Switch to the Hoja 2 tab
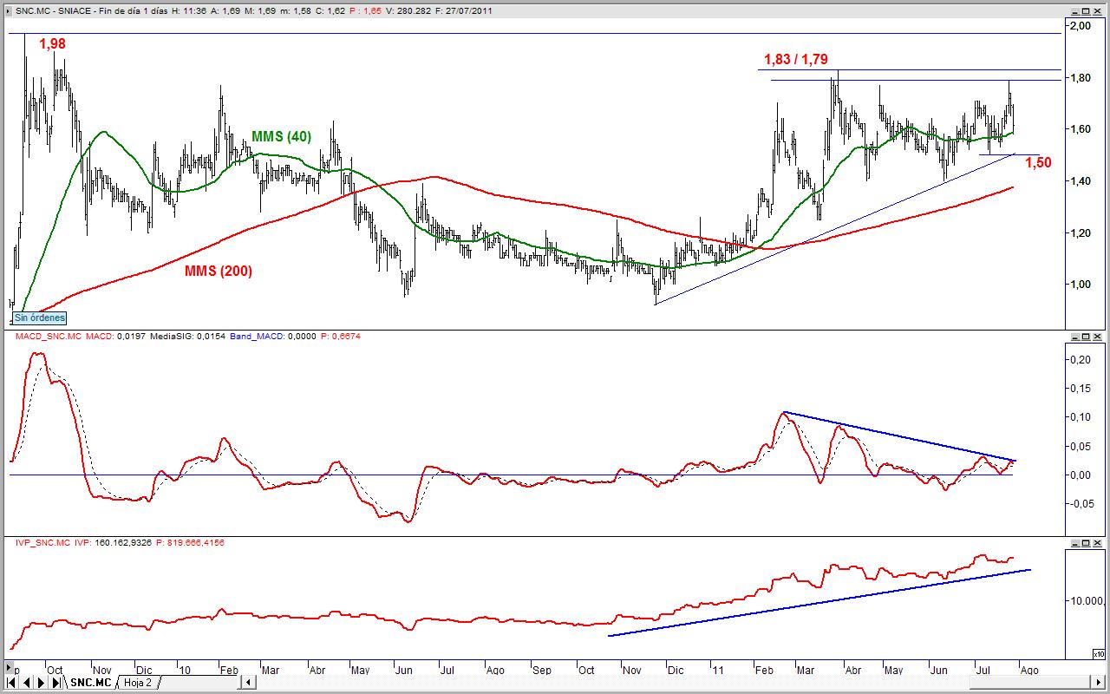Image resolution: width=1110 pixels, height=694 pixels. pyautogui.click(x=138, y=683)
